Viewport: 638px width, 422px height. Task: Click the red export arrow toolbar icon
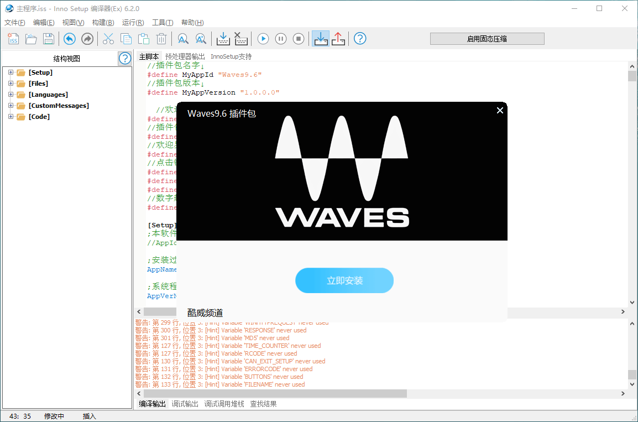pos(338,39)
